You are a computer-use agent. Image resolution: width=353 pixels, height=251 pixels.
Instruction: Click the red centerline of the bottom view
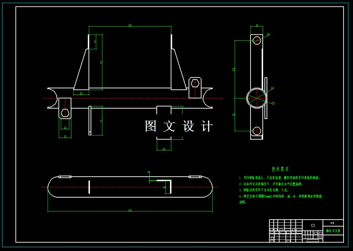(x=129, y=187)
